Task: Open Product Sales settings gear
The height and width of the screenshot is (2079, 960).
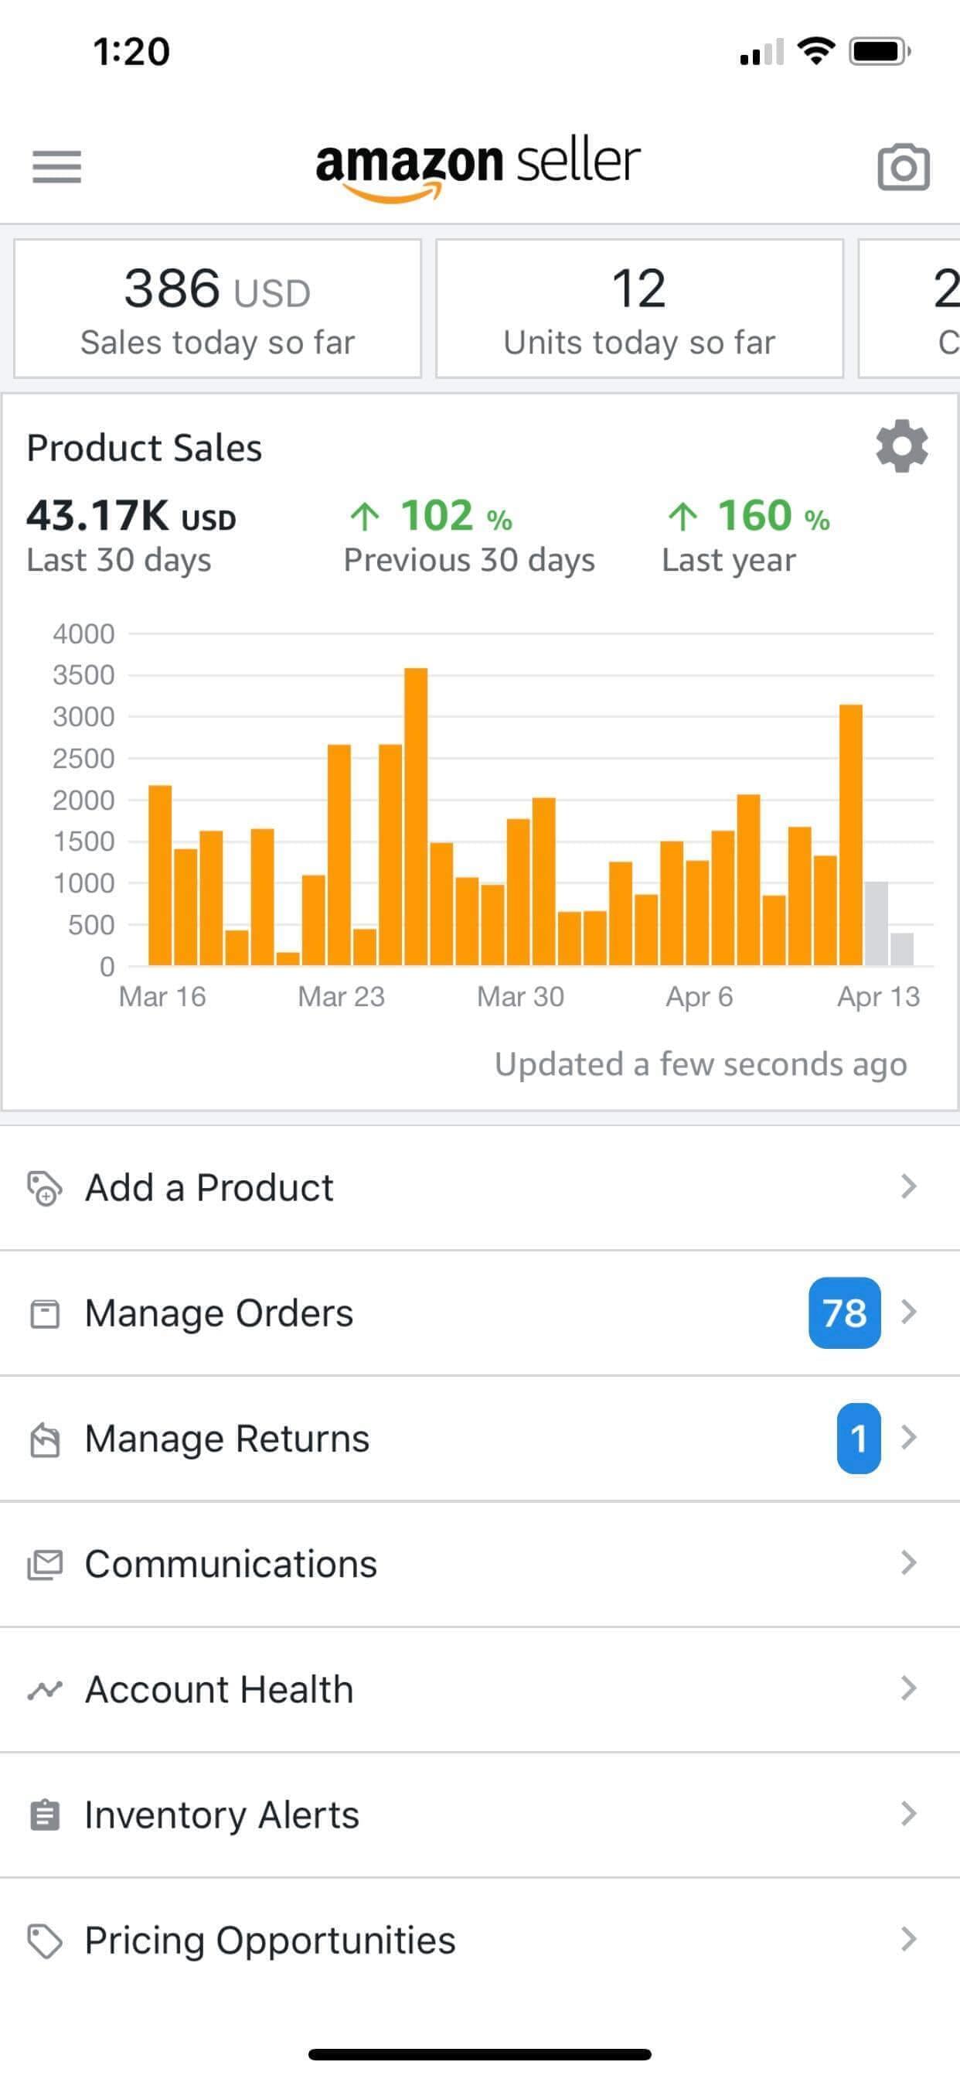Action: pos(901,445)
